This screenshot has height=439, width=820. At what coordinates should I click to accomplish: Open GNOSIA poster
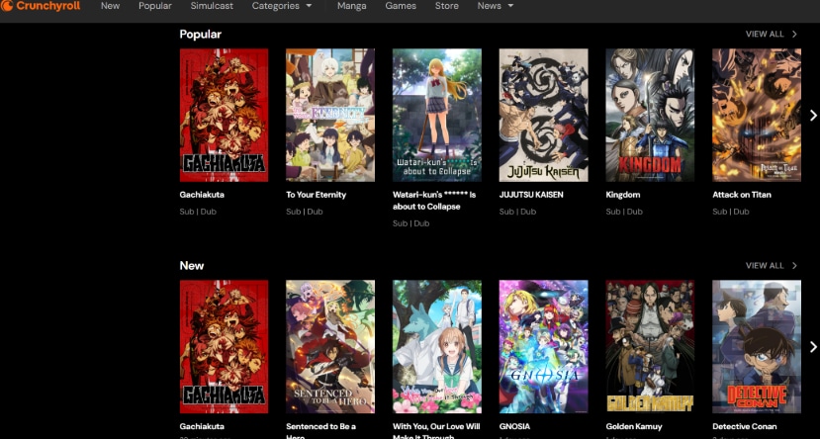pyautogui.click(x=544, y=346)
